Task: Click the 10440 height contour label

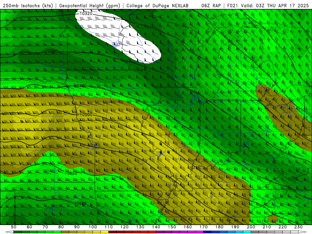Action: [x=80, y=85]
